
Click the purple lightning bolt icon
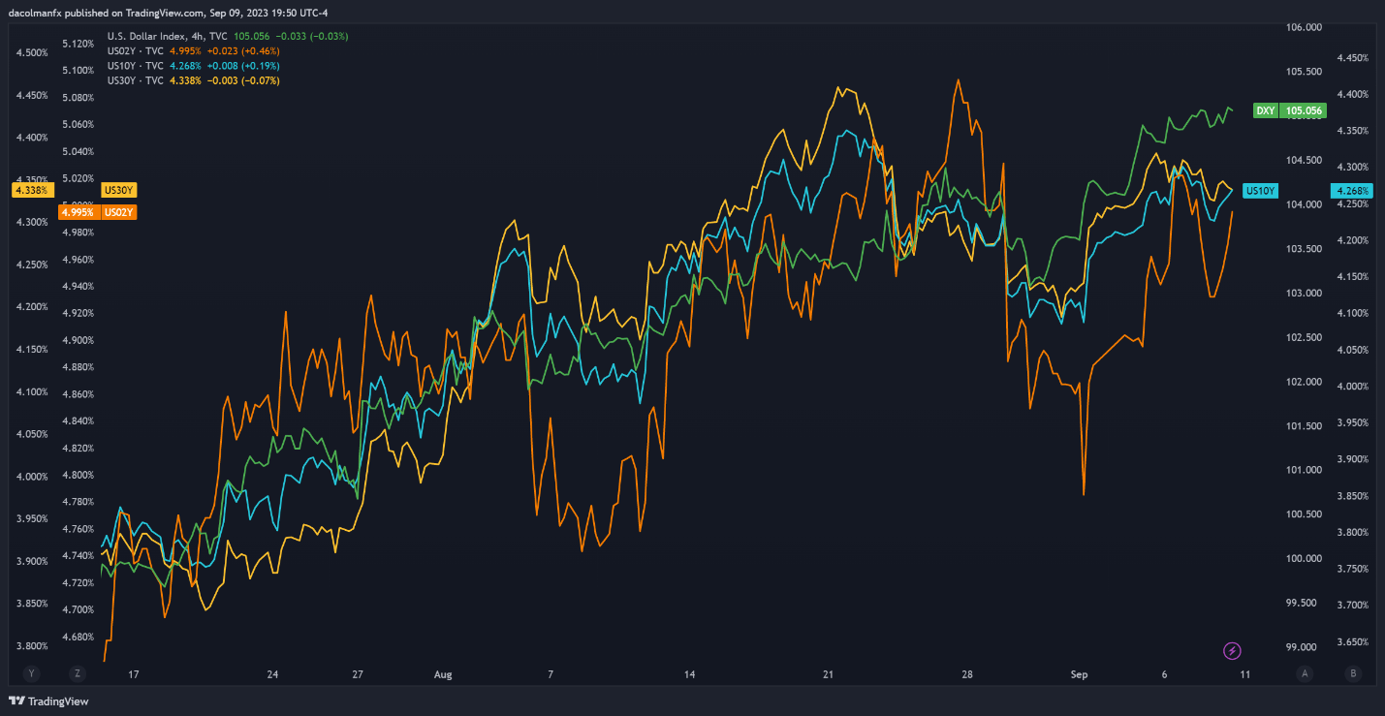click(x=1233, y=650)
